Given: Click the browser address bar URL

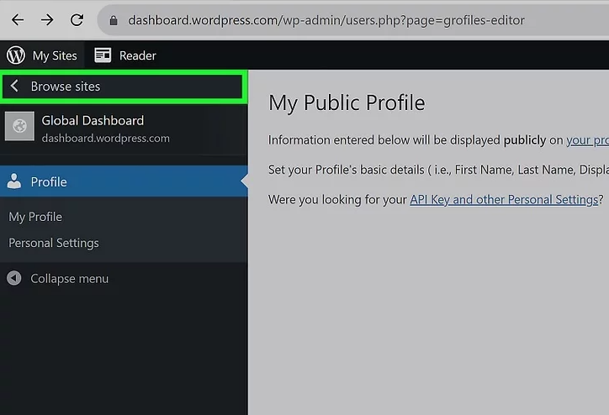Looking at the screenshot, I should click(x=326, y=20).
